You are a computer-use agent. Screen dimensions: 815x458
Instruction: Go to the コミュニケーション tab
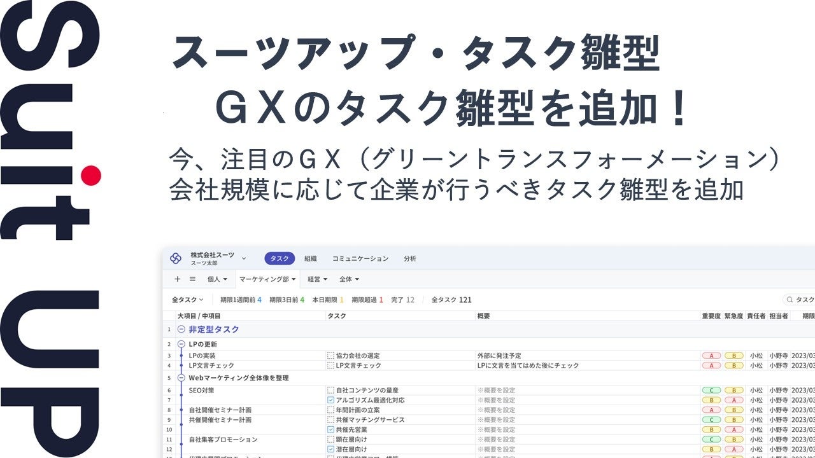pyautogui.click(x=360, y=259)
